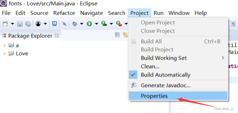Choose Clean... from Project menu
This screenshot has width=238, height=113.
point(178,66)
